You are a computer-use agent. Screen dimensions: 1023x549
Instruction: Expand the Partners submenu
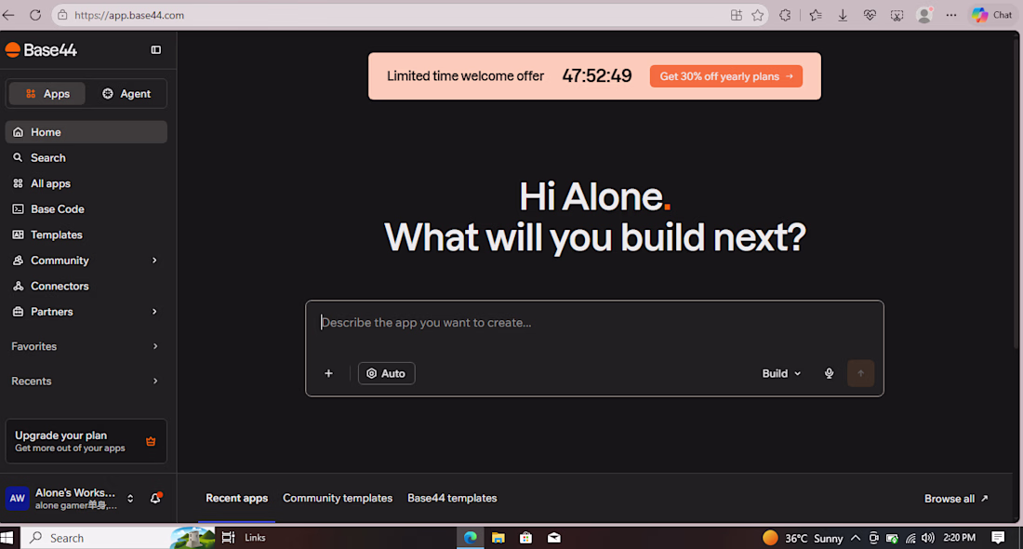154,312
